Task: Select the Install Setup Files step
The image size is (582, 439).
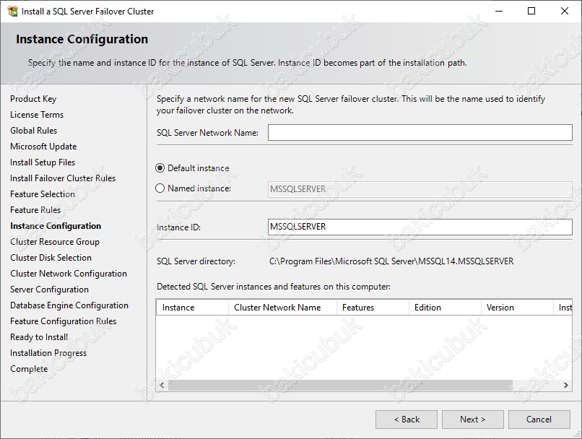Action: click(43, 162)
